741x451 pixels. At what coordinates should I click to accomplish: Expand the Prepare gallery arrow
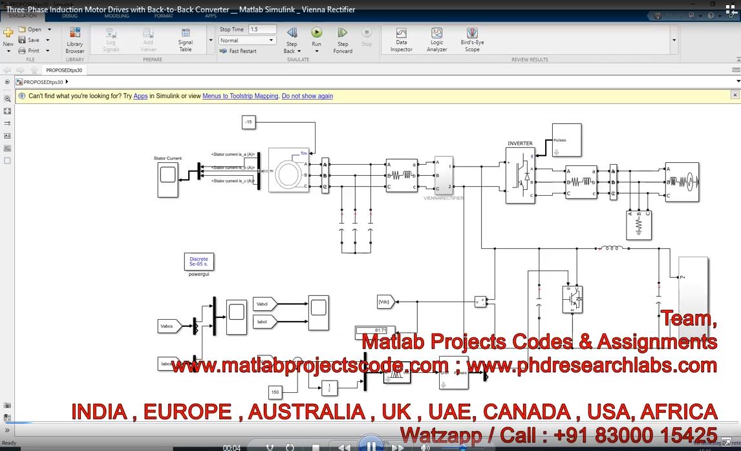(x=211, y=40)
